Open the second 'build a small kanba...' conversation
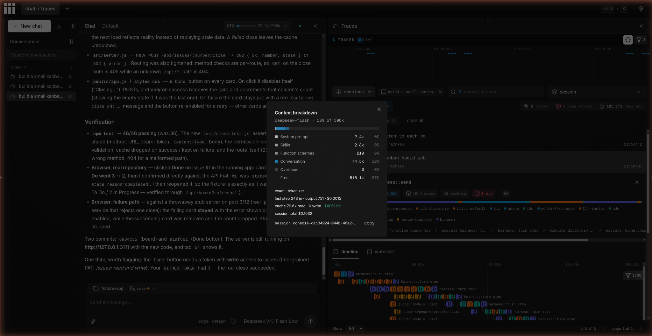The image size is (652, 336). point(41,86)
